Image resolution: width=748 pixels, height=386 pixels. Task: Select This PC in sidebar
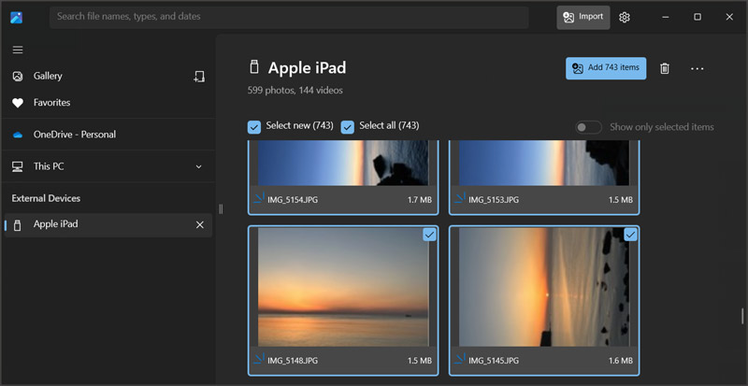(49, 166)
